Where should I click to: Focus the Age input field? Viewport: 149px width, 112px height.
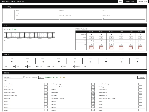tap(38, 18)
